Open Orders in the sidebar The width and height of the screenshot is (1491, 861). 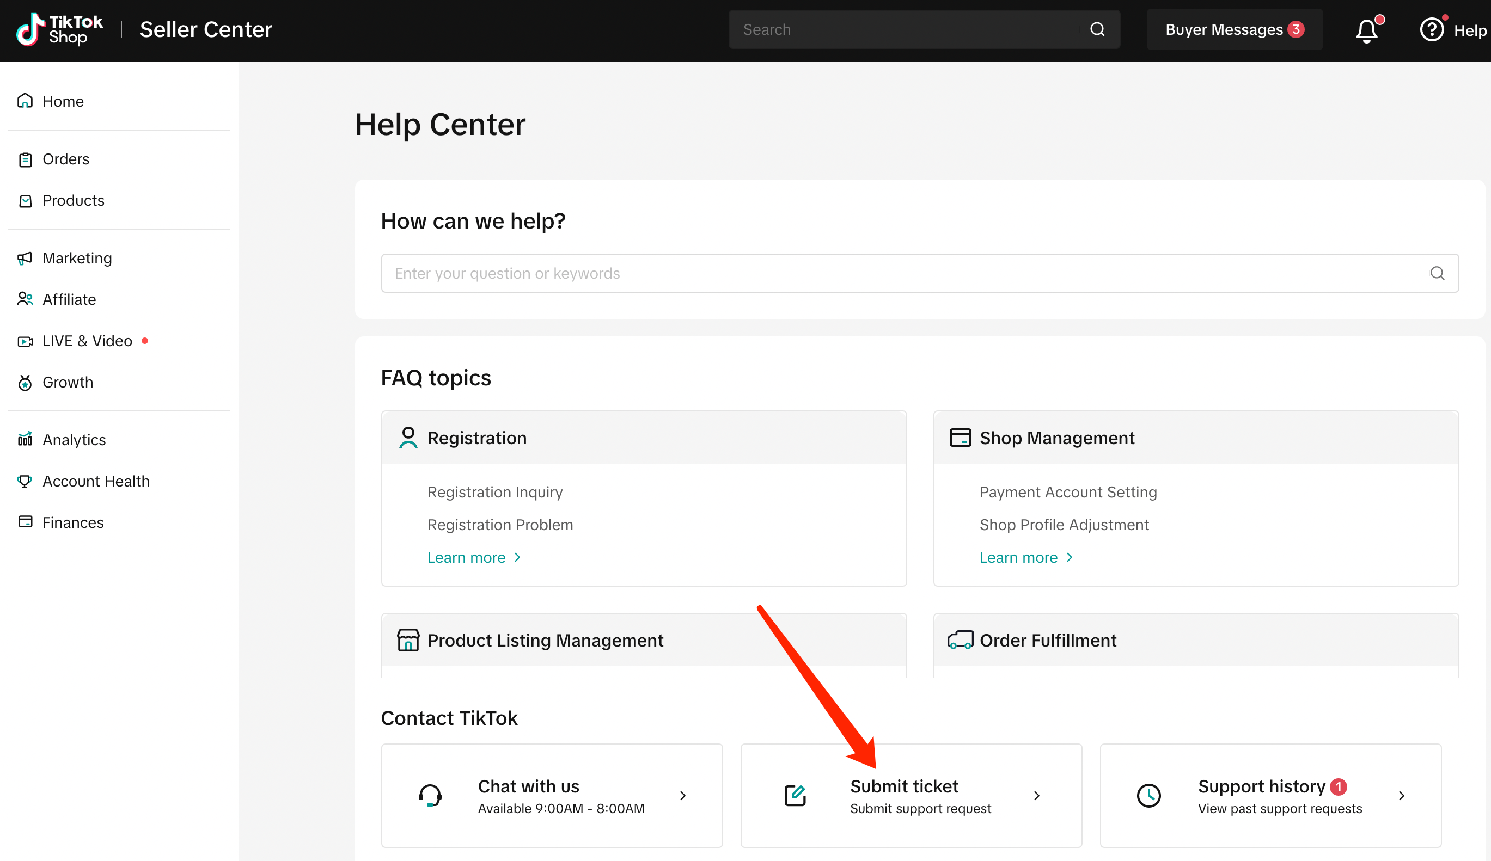click(x=66, y=159)
